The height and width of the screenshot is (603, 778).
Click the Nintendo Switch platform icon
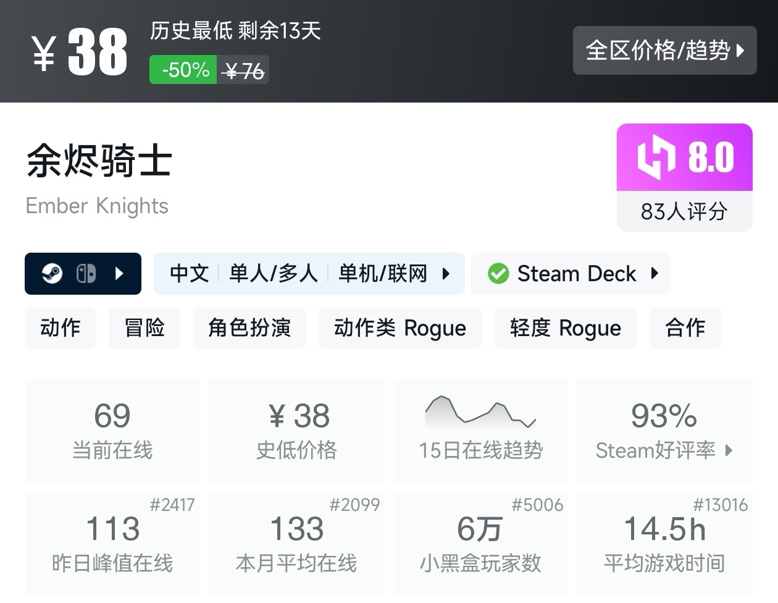86,273
